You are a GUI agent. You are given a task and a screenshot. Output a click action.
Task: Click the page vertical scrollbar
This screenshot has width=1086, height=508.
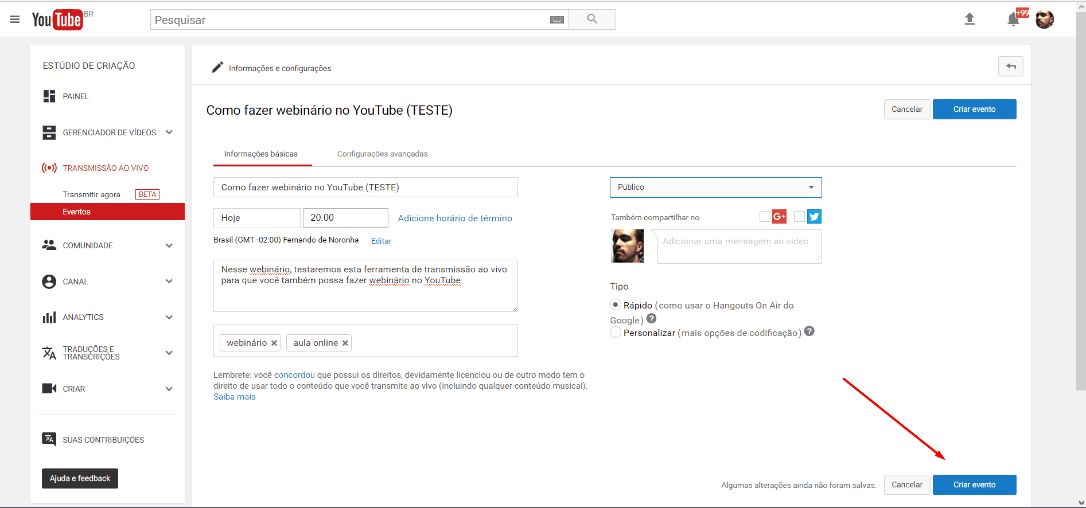click(x=1081, y=201)
